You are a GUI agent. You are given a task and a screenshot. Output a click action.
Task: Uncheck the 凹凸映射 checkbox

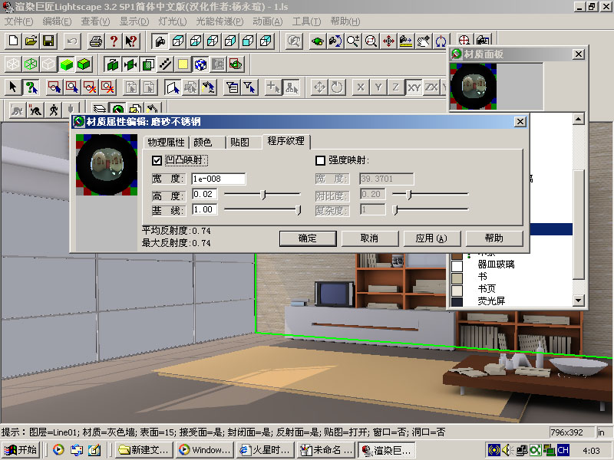point(157,160)
